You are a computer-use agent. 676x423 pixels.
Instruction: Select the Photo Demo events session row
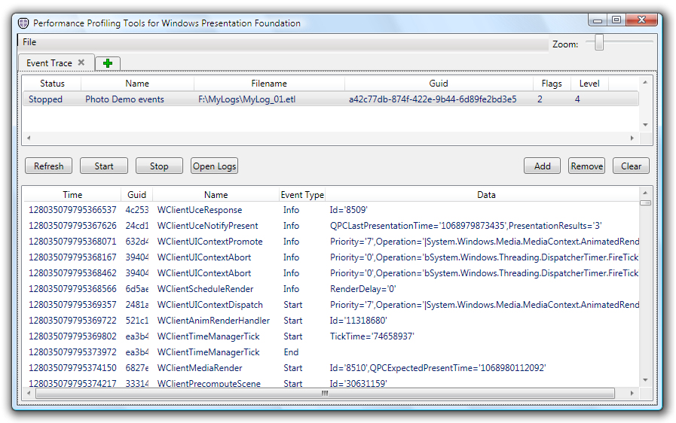click(331, 99)
